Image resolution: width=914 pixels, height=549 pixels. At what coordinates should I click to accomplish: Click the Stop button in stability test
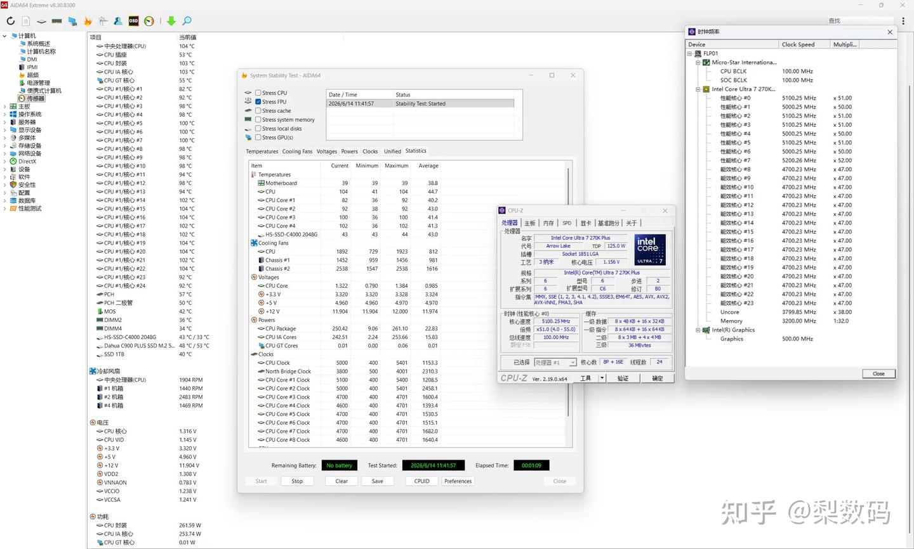click(x=297, y=481)
